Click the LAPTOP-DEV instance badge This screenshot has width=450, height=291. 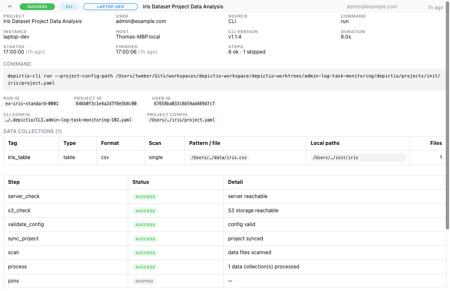coord(111,7)
